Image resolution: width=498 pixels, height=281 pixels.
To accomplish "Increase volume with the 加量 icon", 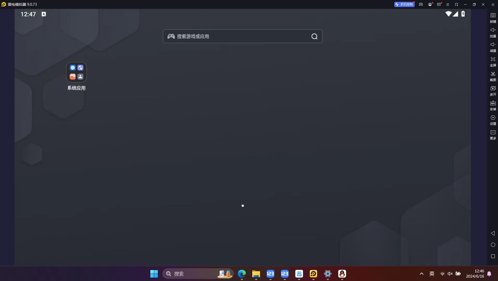I will (493, 32).
